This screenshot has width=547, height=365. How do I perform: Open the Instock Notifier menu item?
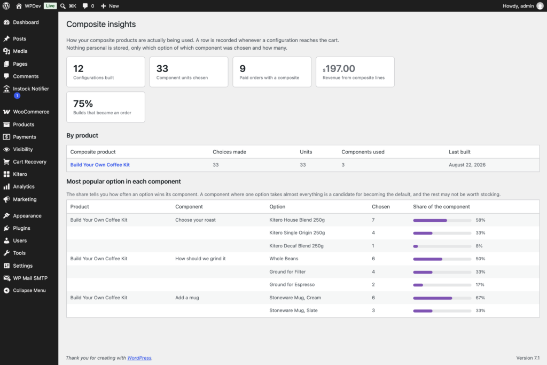pyautogui.click(x=29, y=92)
